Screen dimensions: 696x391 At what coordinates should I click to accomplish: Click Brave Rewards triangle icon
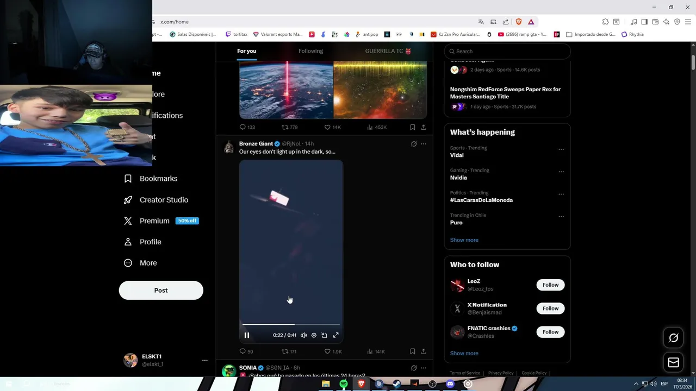point(531,22)
